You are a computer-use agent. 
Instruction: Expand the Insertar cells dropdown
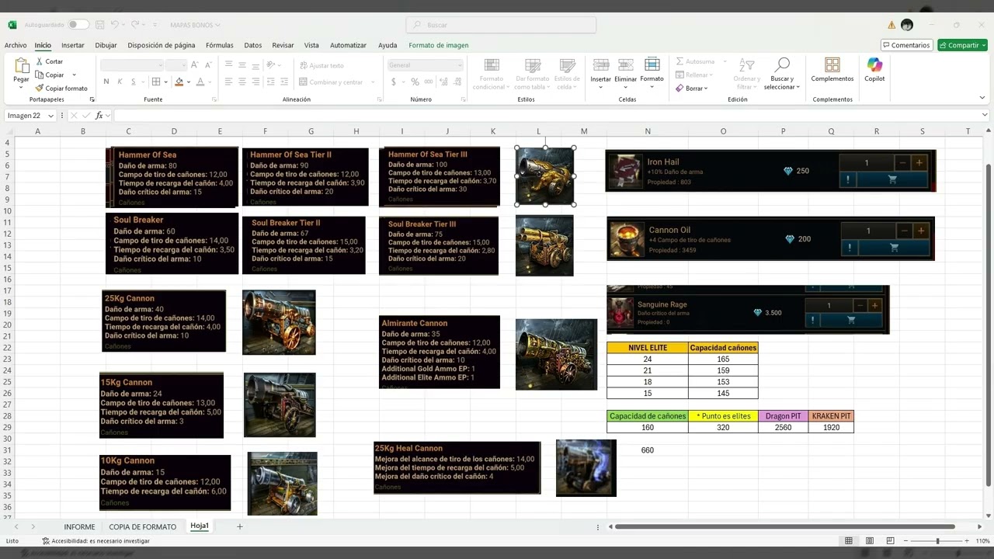point(601,87)
